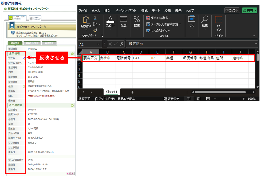Open the テーブルとして書式設定 dropdown
The width and height of the screenshot is (260, 179).
point(164,24)
